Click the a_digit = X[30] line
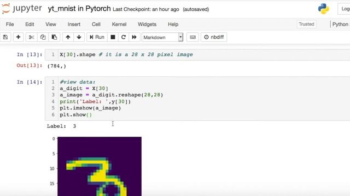This screenshot has height=196, width=350. 84,88
